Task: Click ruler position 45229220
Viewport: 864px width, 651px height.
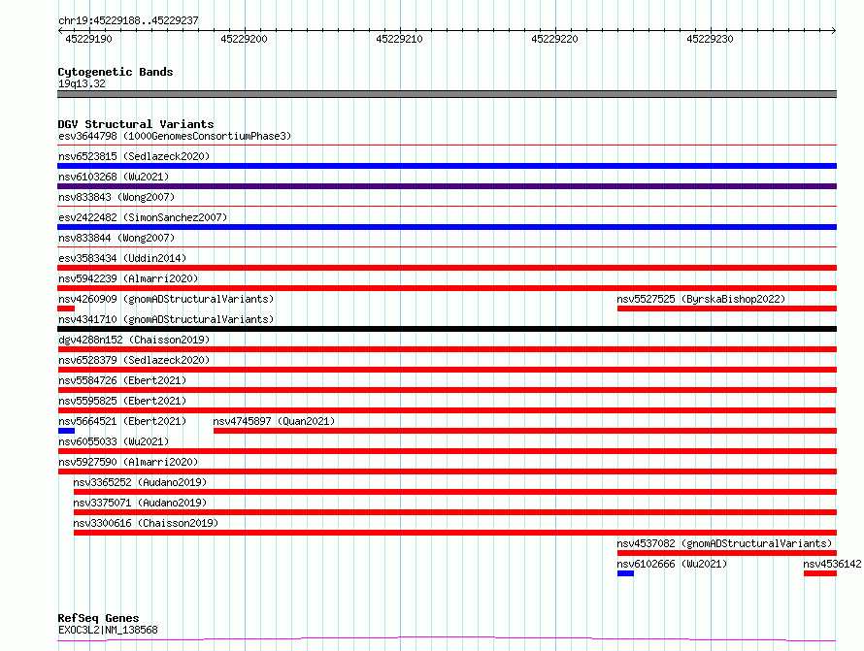Action: [555, 39]
